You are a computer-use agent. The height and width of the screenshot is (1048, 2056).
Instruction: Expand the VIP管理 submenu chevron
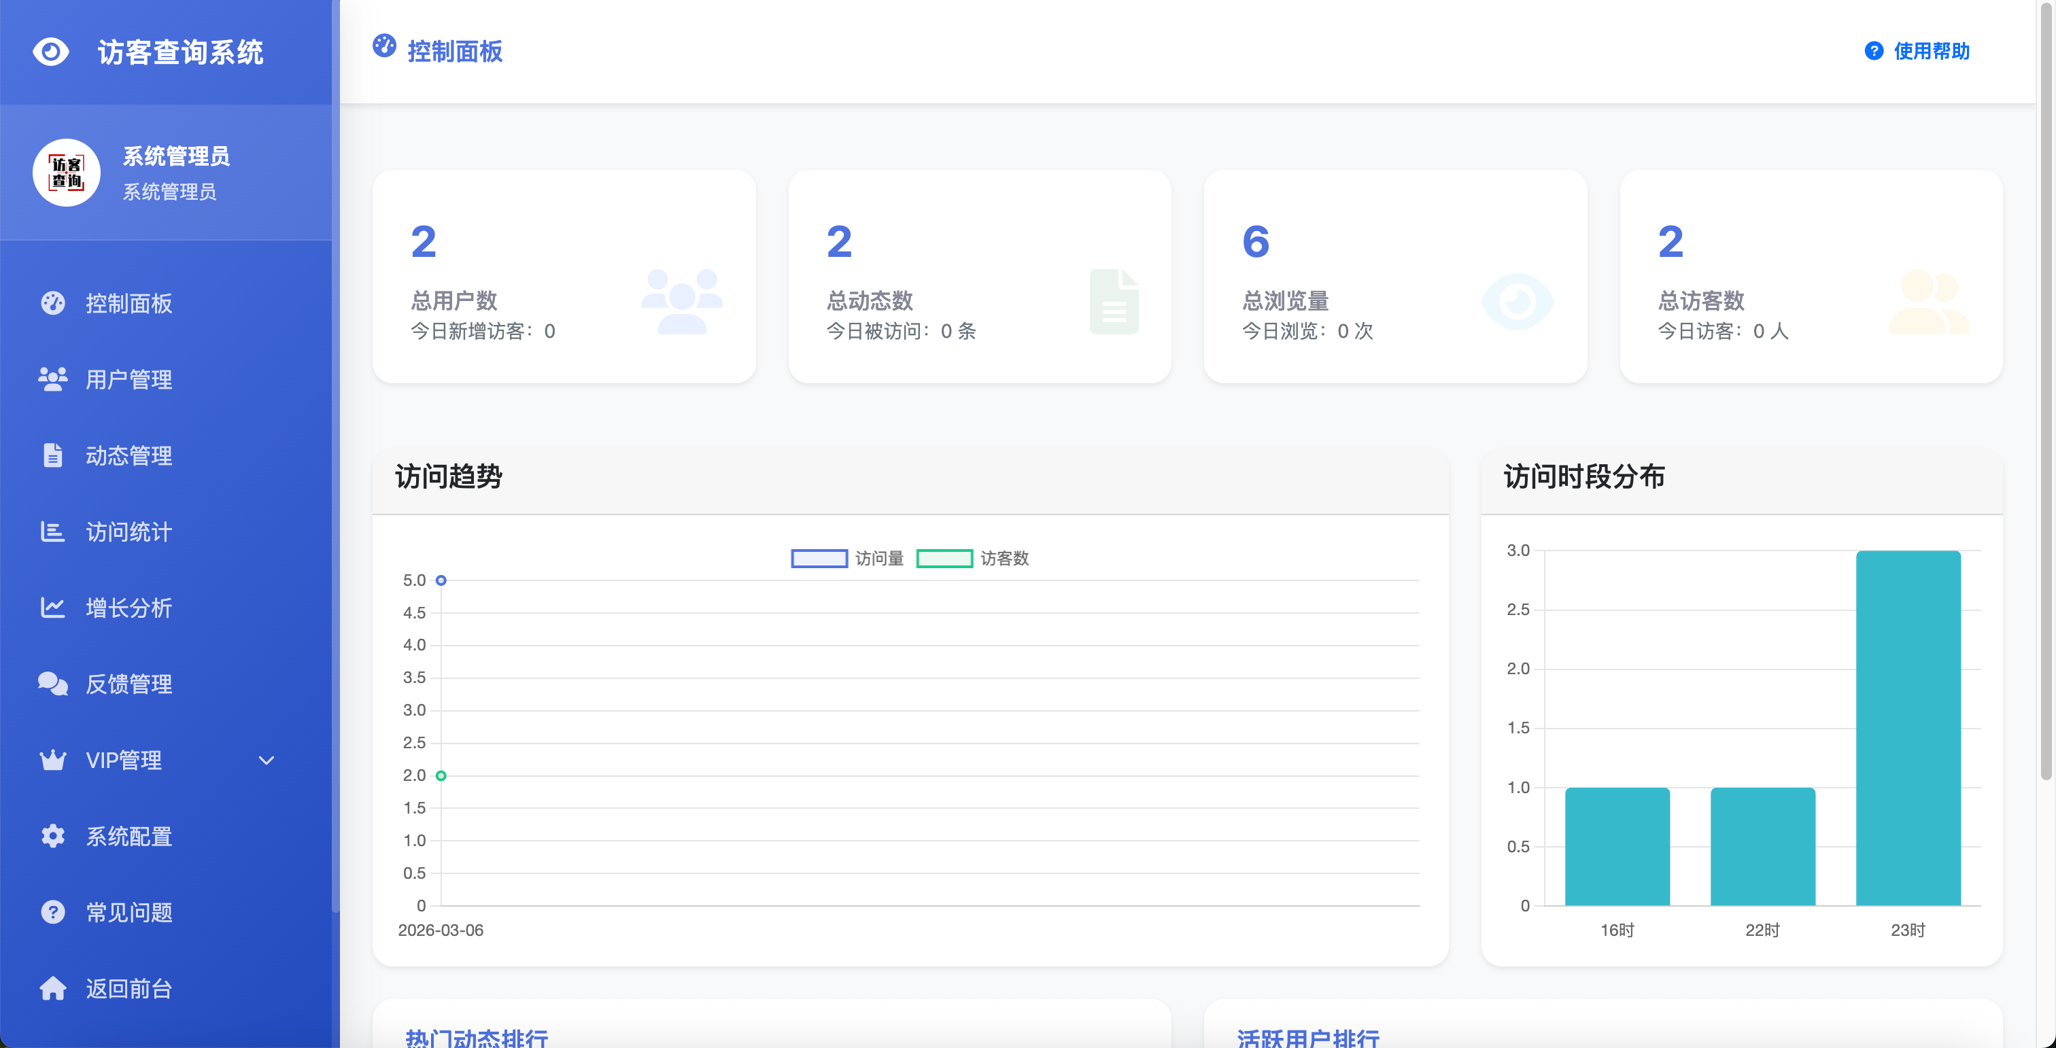(267, 760)
